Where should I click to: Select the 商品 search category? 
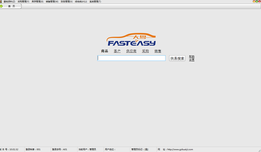coord(104,51)
